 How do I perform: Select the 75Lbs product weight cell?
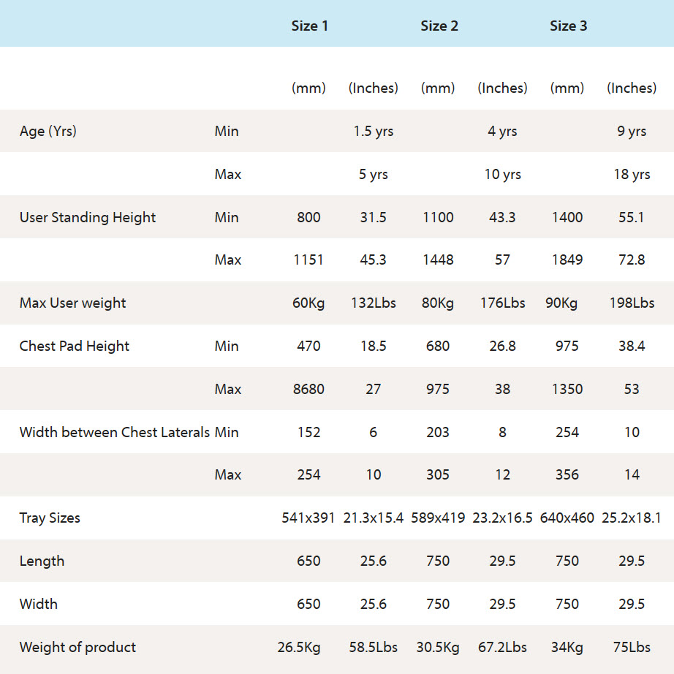(x=632, y=647)
